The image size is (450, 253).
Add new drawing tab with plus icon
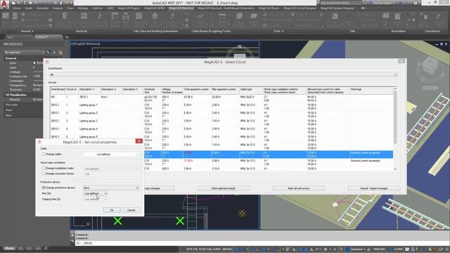[x=67, y=37]
